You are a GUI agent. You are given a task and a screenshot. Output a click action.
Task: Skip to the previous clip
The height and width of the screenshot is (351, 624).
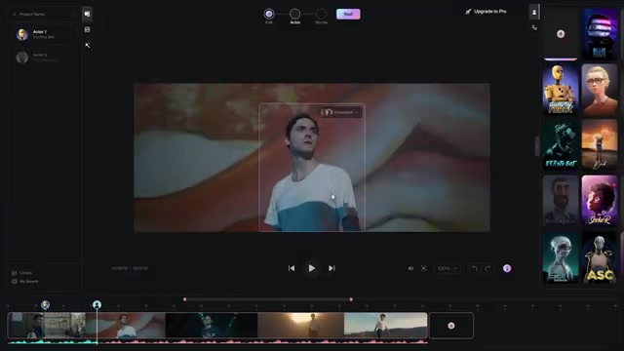tap(292, 268)
